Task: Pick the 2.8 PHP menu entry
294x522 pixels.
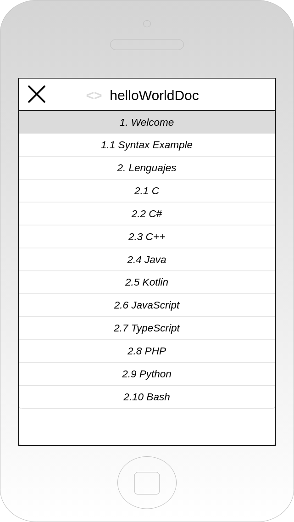Action: click(147, 352)
